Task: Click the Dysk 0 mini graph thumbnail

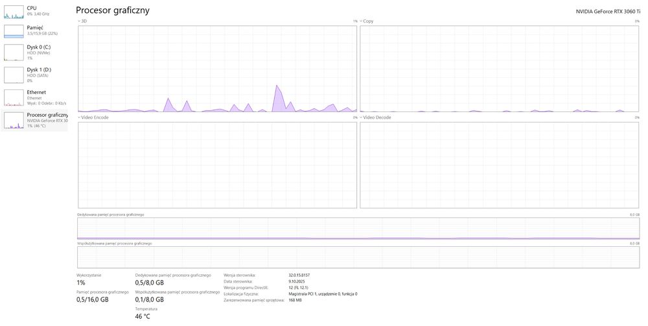Action: [x=14, y=52]
